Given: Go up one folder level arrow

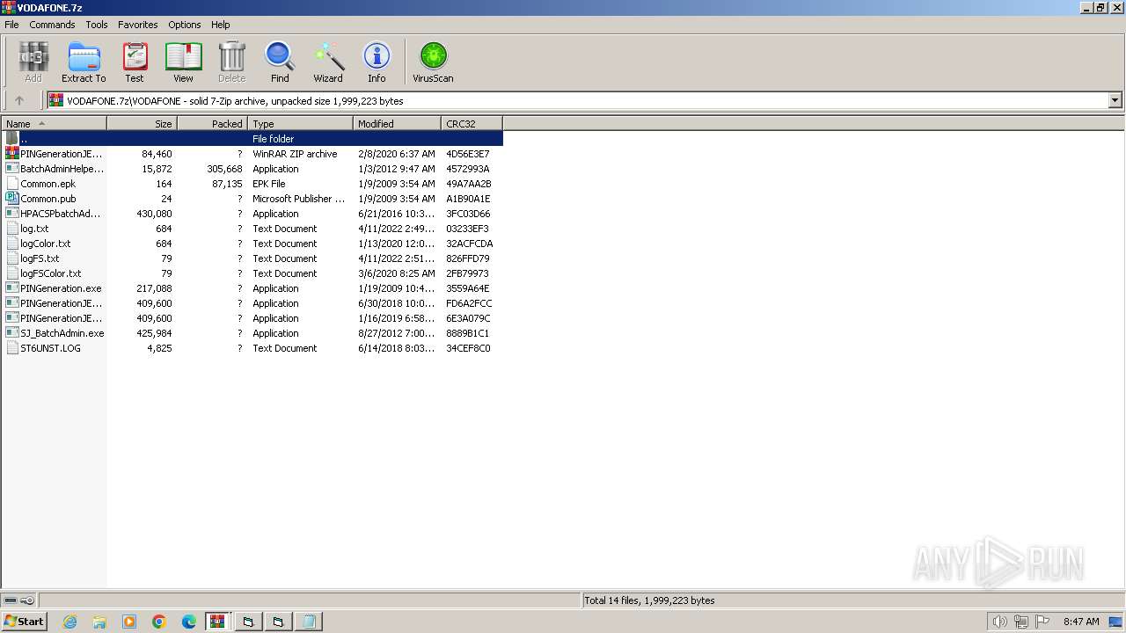Looking at the screenshot, I should point(19,100).
